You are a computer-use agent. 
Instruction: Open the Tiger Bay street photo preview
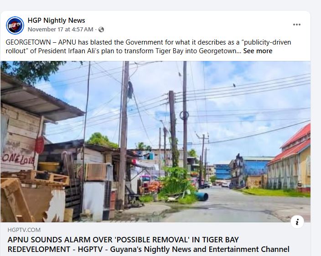155,141
